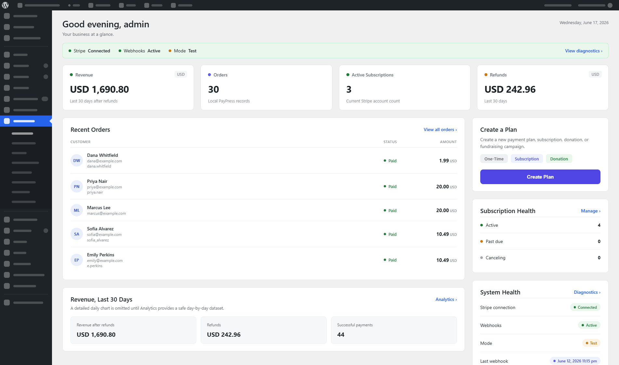Click the Orders card showing 30
The width and height of the screenshot is (619, 365).
pyautogui.click(x=266, y=88)
